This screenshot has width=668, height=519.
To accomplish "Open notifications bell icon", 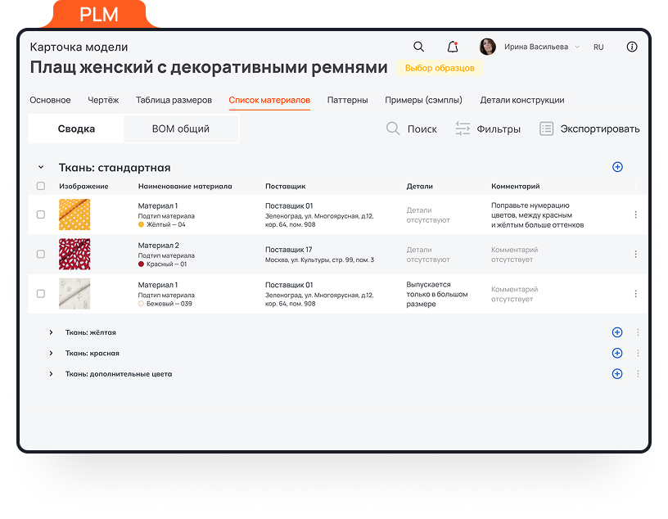I will pyautogui.click(x=452, y=47).
